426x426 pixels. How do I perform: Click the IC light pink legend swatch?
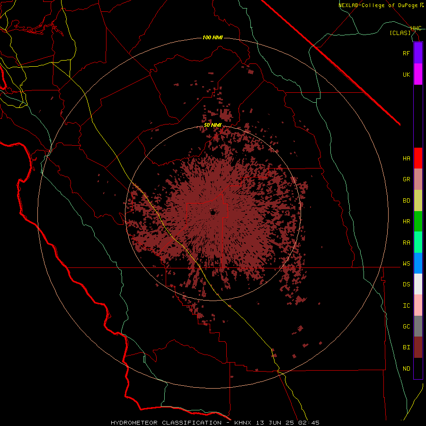[418, 305]
